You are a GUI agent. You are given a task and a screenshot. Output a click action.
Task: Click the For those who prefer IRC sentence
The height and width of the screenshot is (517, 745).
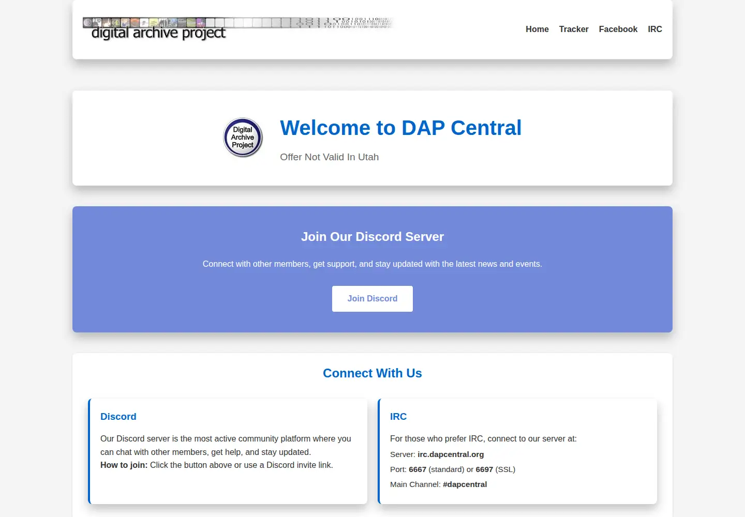click(483, 439)
